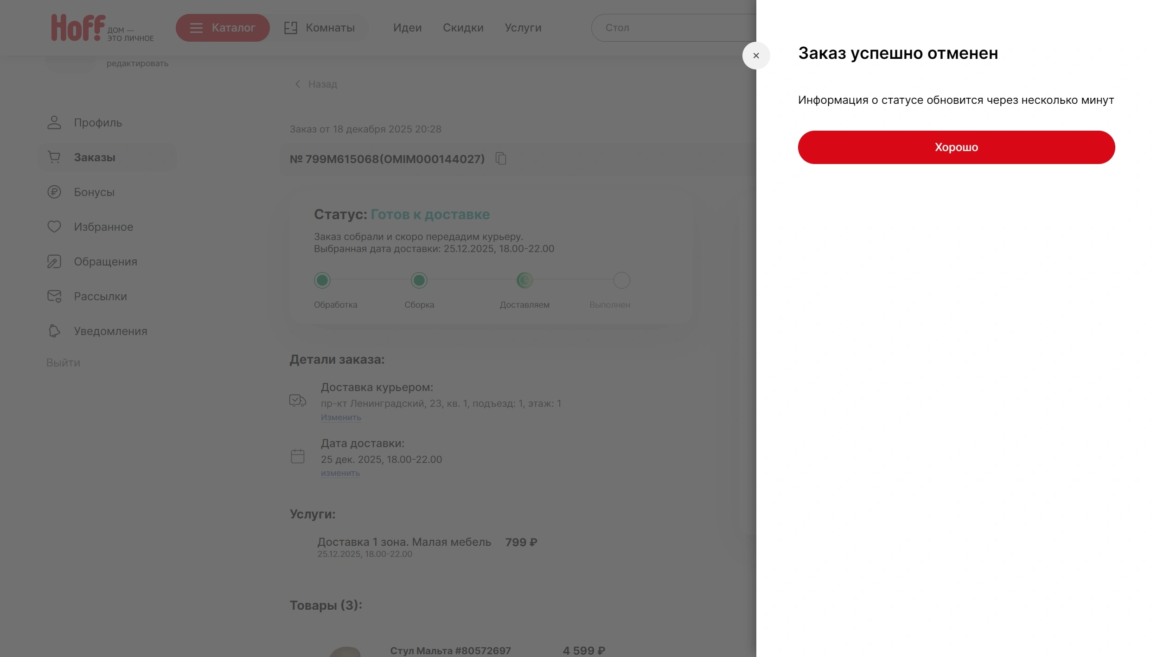Click the Избранное heart icon
The width and height of the screenshot is (1157, 657).
point(54,227)
